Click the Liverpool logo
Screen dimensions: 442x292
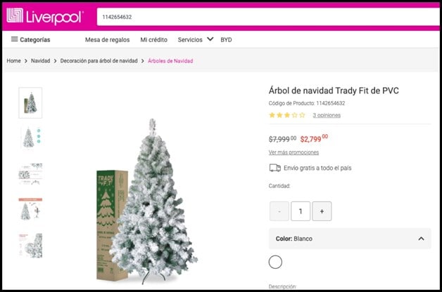click(x=45, y=16)
